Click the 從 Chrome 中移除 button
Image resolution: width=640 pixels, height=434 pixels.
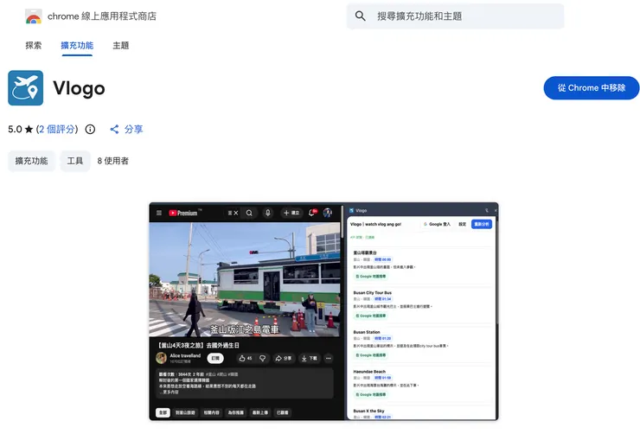(591, 87)
